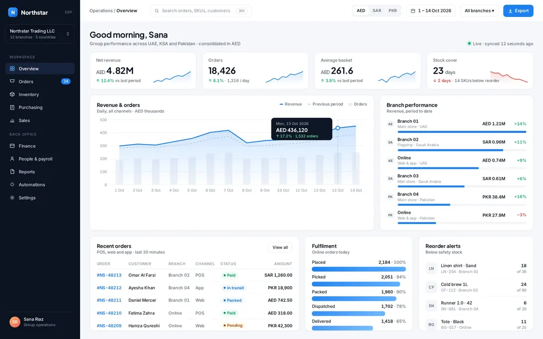Click the search magnifier icon
The image size is (543, 339).
(156, 11)
